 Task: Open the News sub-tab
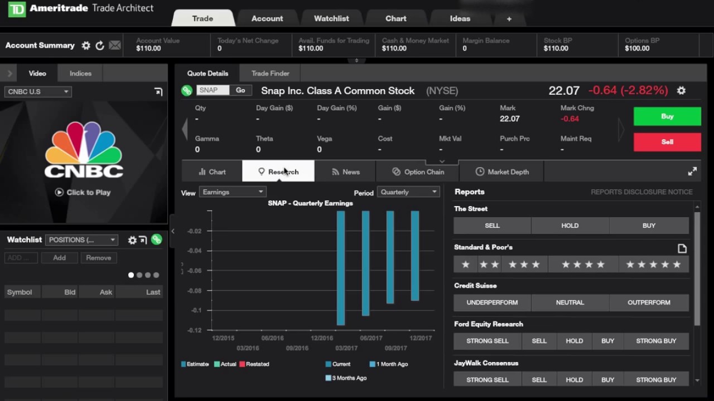[345, 172]
